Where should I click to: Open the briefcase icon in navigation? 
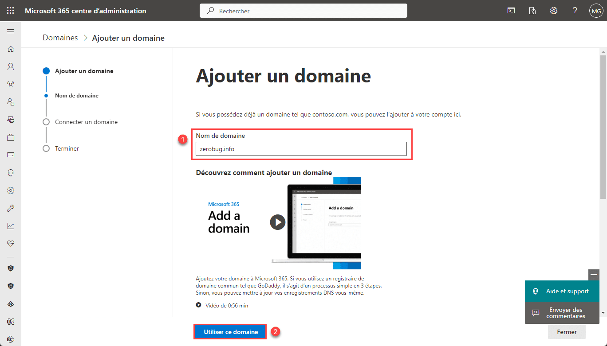(x=11, y=137)
